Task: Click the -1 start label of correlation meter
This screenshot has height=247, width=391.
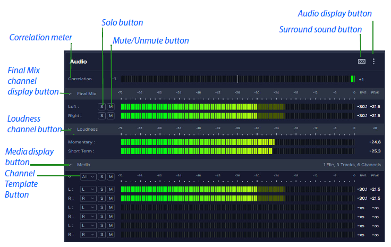Action: (114, 79)
